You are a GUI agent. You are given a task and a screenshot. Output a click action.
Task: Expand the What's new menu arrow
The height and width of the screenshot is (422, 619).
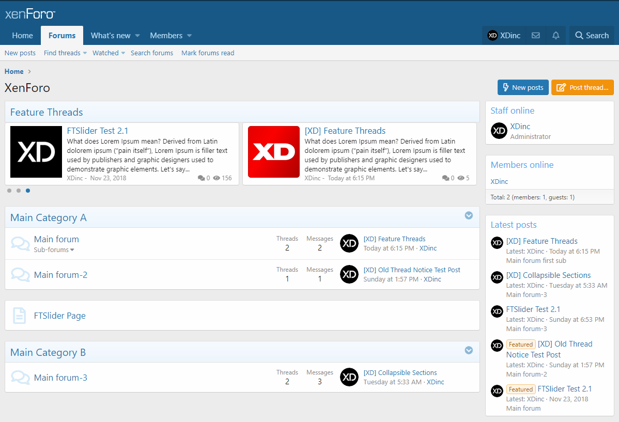137,36
